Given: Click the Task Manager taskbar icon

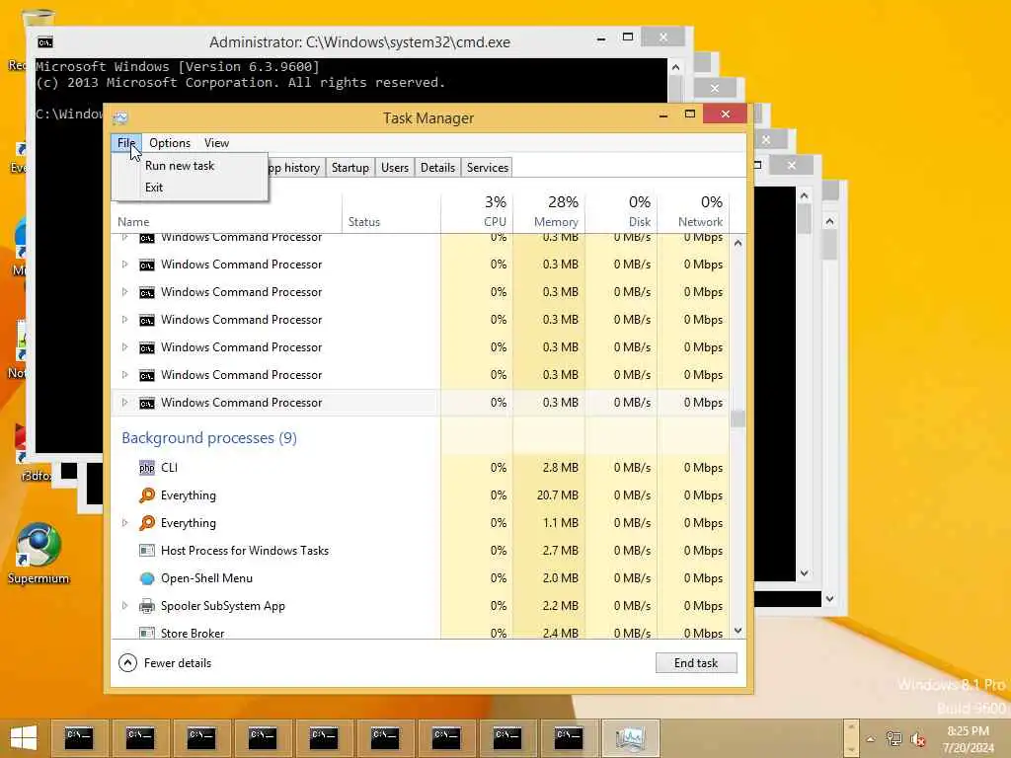Looking at the screenshot, I should 630,737.
